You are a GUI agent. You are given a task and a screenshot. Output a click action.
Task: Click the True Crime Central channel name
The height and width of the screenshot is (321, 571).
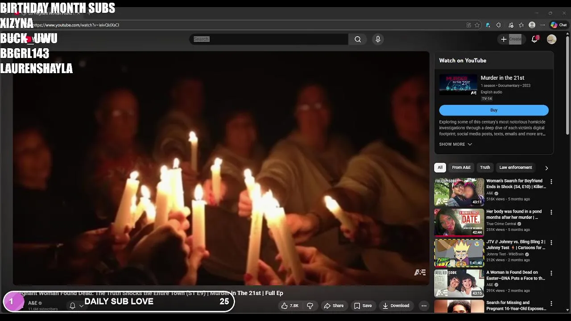[x=501, y=224]
